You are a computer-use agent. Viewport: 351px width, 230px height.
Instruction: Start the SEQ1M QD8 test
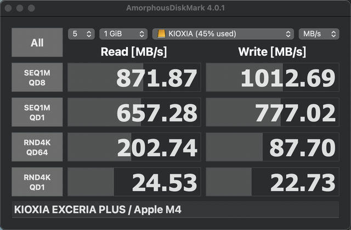pos(37,77)
